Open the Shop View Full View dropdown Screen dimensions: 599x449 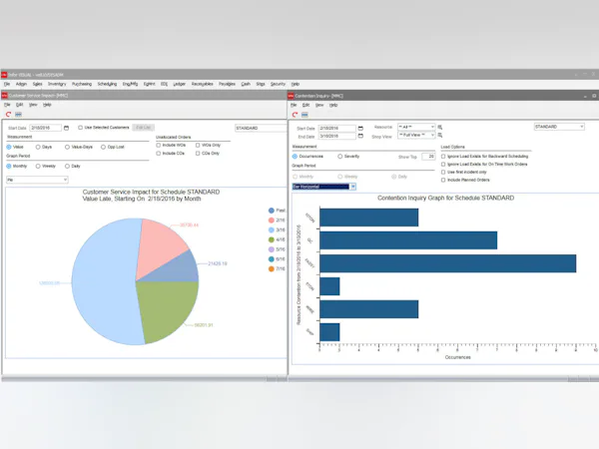[416, 135]
